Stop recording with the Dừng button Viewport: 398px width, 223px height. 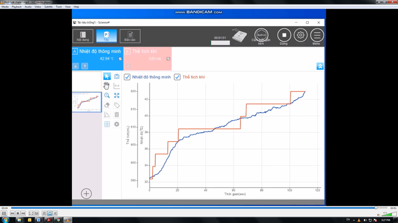[x=284, y=35]
